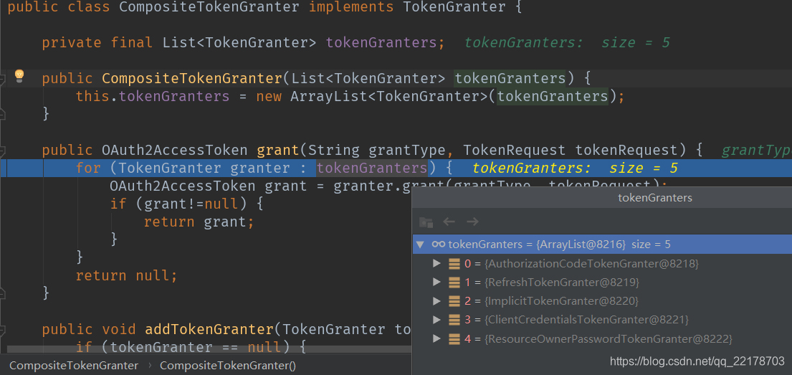Click the field icon beside element 3
The image size is (792, 375).
coord(454,320)
